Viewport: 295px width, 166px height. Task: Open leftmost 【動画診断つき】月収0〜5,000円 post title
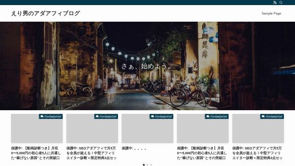click(36, 153)
